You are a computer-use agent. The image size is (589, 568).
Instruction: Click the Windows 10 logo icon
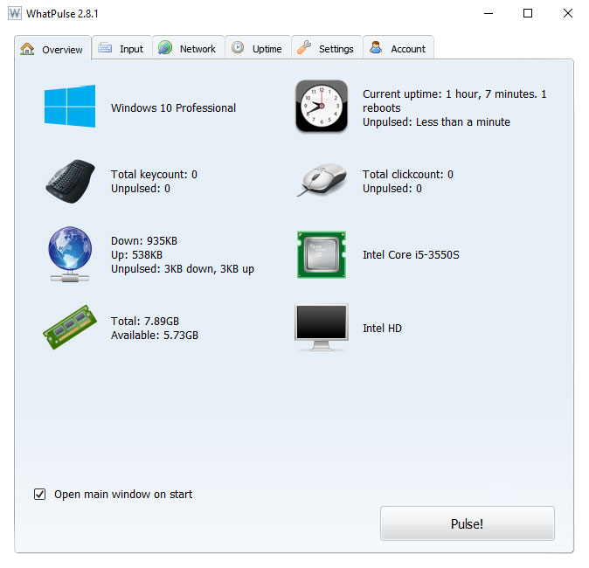point(70,107)
